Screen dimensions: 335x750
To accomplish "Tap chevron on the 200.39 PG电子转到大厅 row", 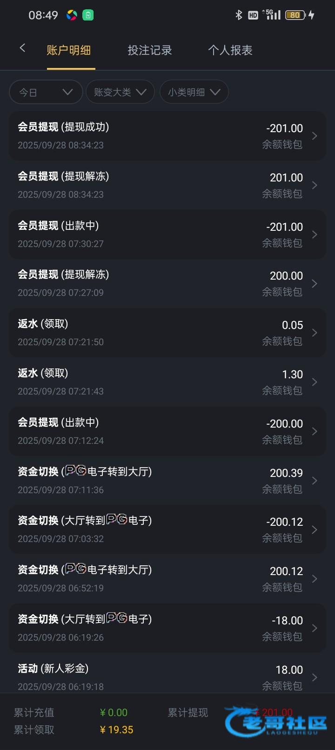I will 315,481.
